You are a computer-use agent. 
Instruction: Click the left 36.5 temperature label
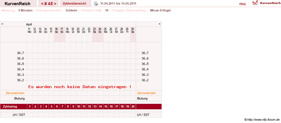pos(20,64)
